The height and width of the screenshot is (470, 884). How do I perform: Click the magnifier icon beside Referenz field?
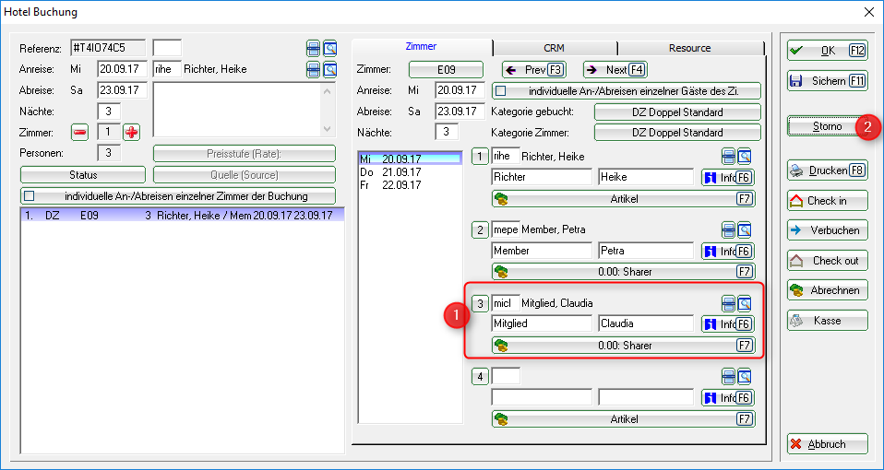[329, 49]
